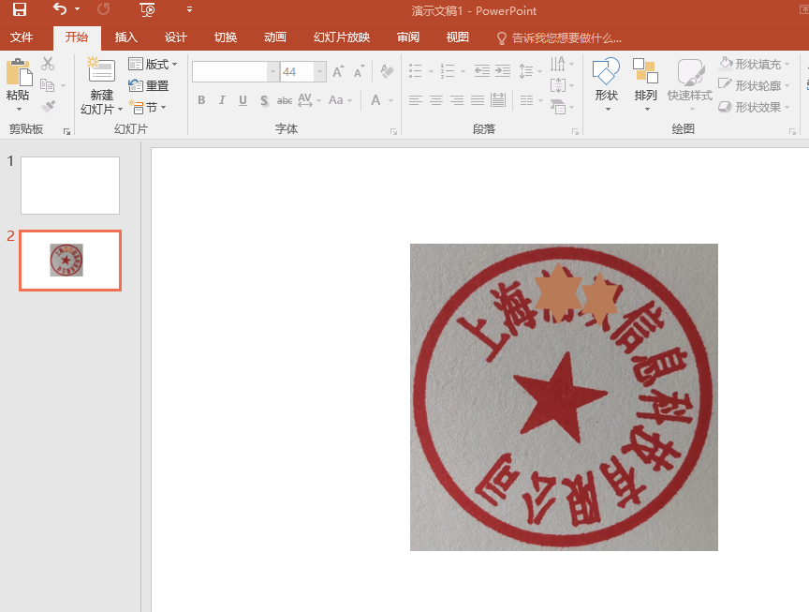Open the 版式 layout dropdown
This screenshot has width=809, height=612.
coord(153,64)
